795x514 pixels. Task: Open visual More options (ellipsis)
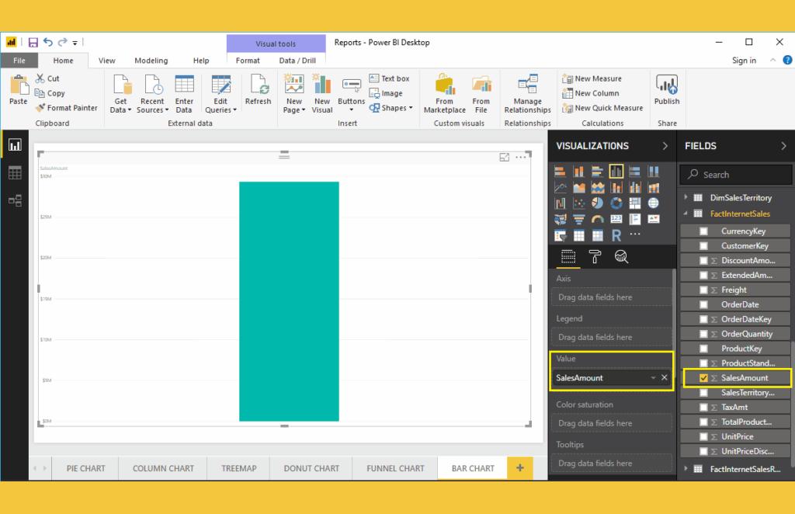[x=521, y=157]
